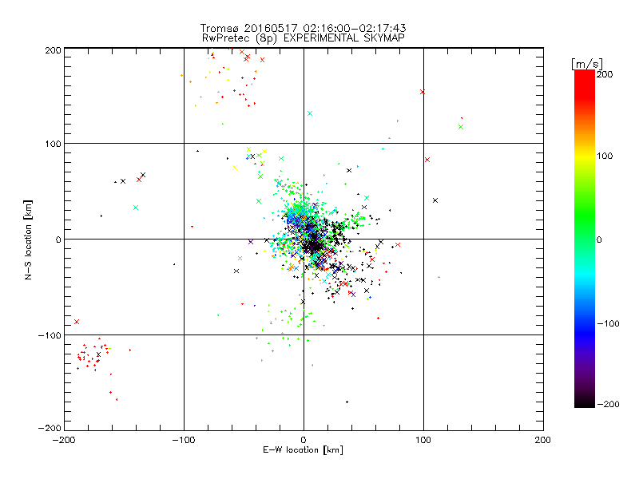
Task: Click the '[m/s]' colorbar unit label
Action: [x=587, y=64]
